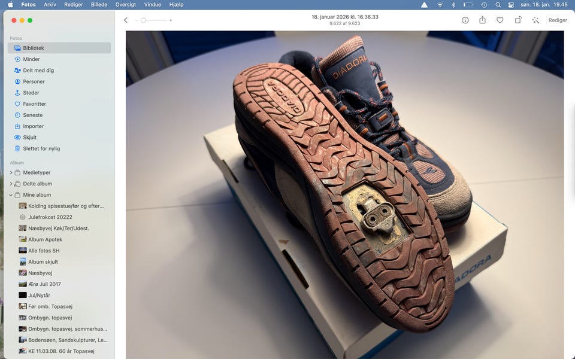Open Album Apotek
This screenshot has width=575, height=359.
tap(59, 239)
